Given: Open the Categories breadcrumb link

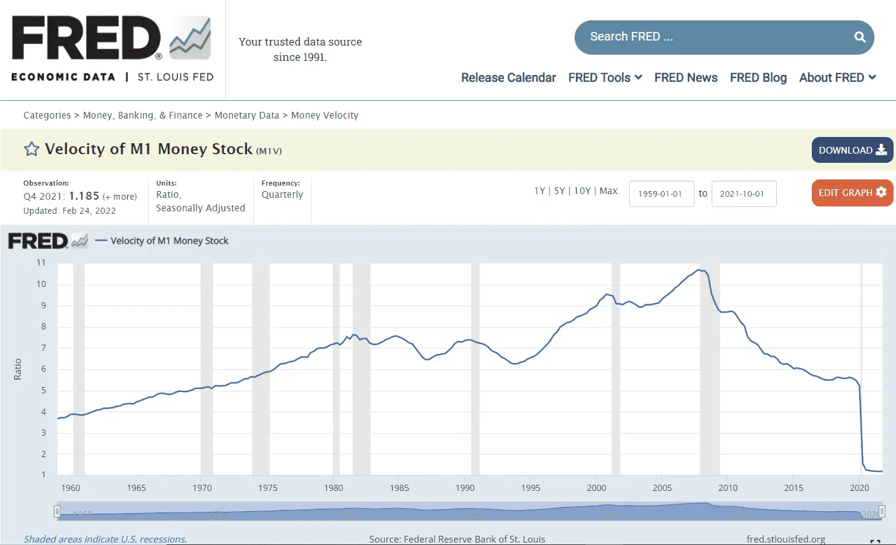Looking at the screenshot, I should (47, 116).
